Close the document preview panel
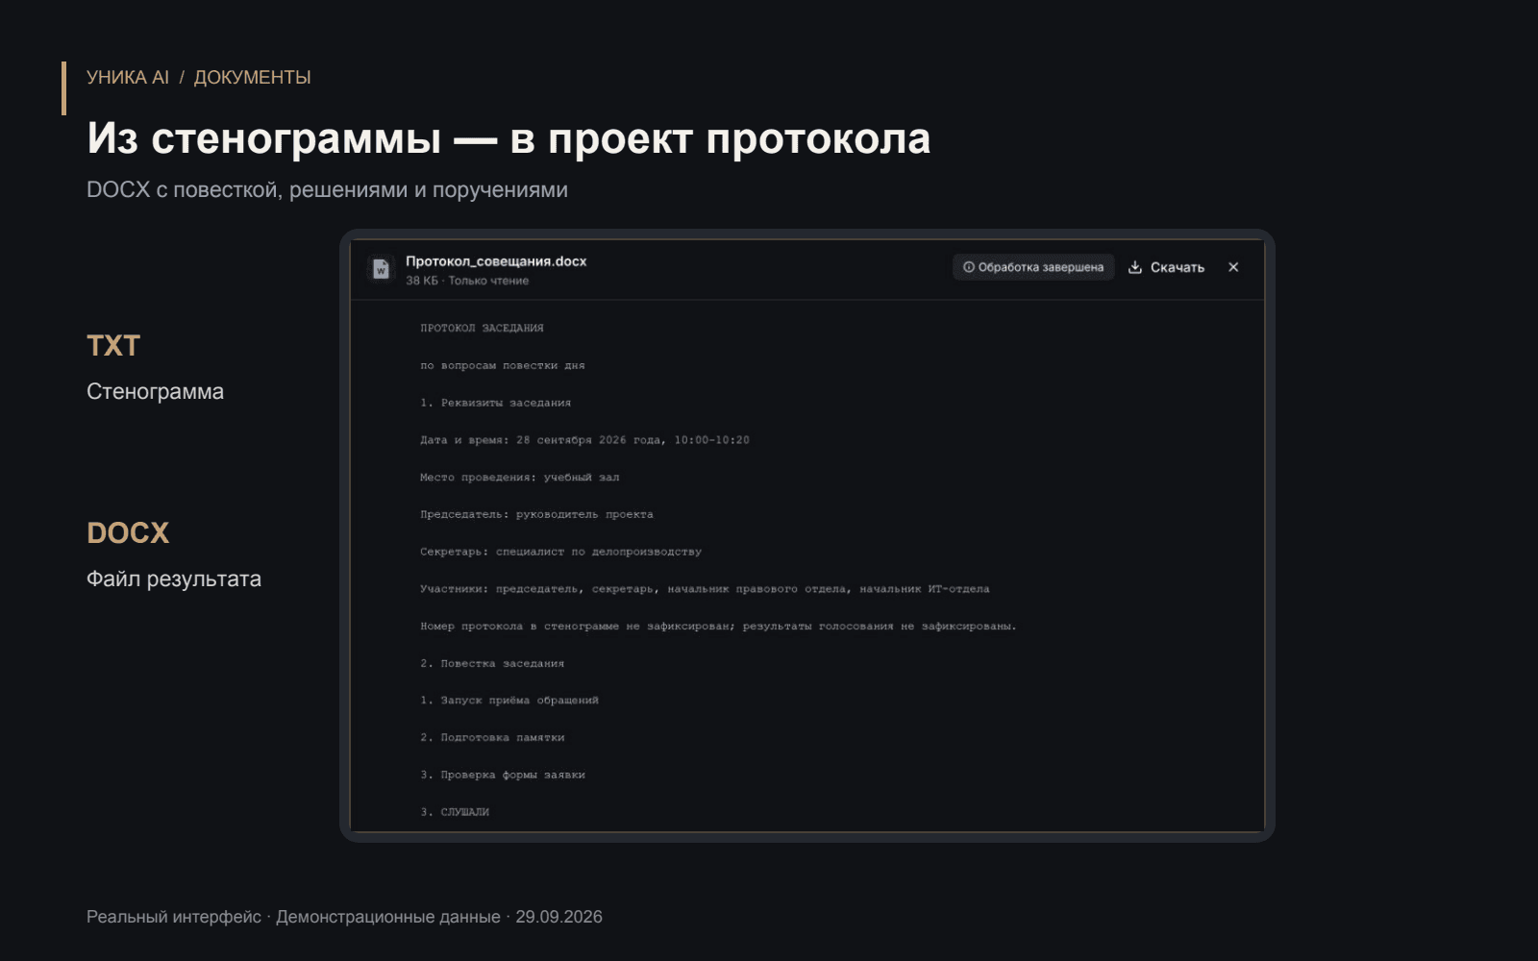Image resolution: width=1538 pixels, height=961 pixels. (x=1233, y=267)
